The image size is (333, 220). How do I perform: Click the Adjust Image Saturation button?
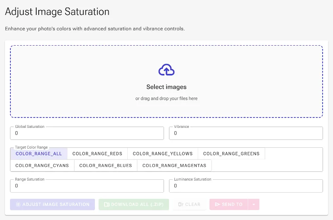[52, 204]
